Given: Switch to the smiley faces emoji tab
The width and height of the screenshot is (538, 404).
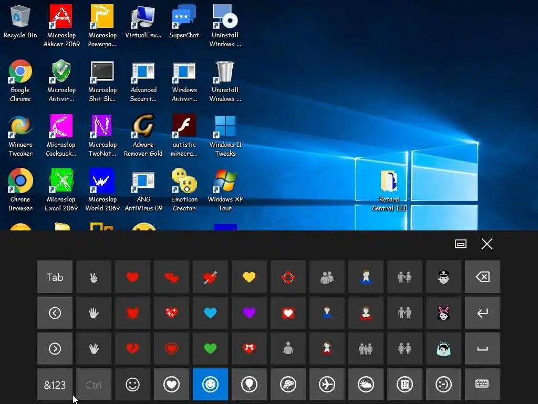Looking at the screenshot, I should coord(132,385).
